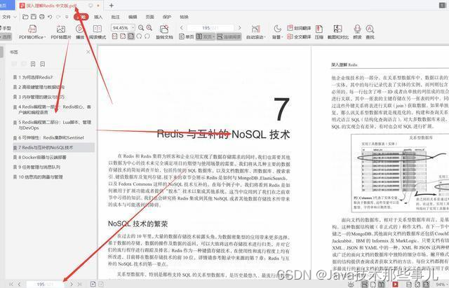Open 截图和对比 screenshot tool
The image size is (449, 288).
pyautogui.click(x=338, y=32)
